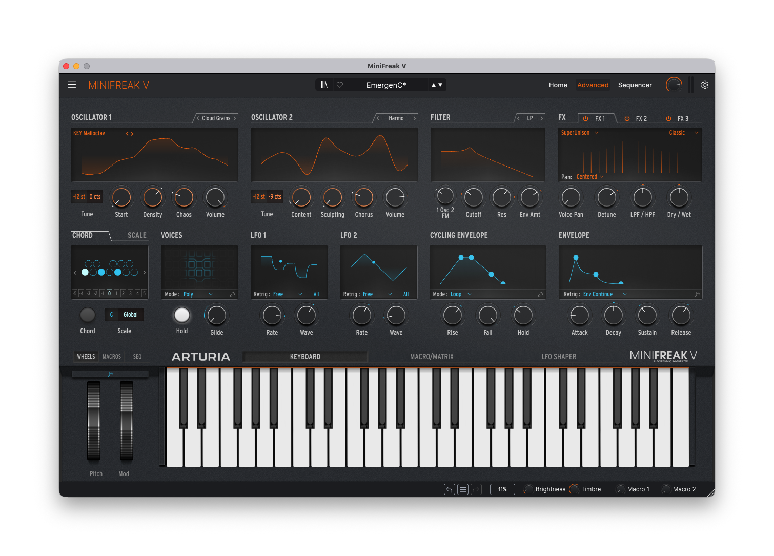
Task: Open the MACRO/MATRIX tab
Action: [x=432, y=357]
